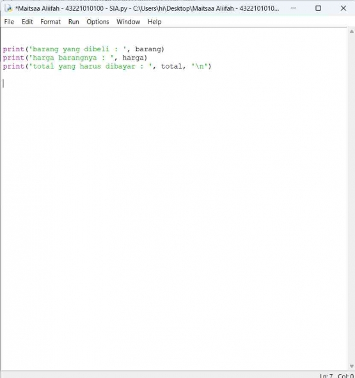Open the Run menu
Image resolution: width=355 pixels, height=378 pixels.
click(x=74, y=22)
